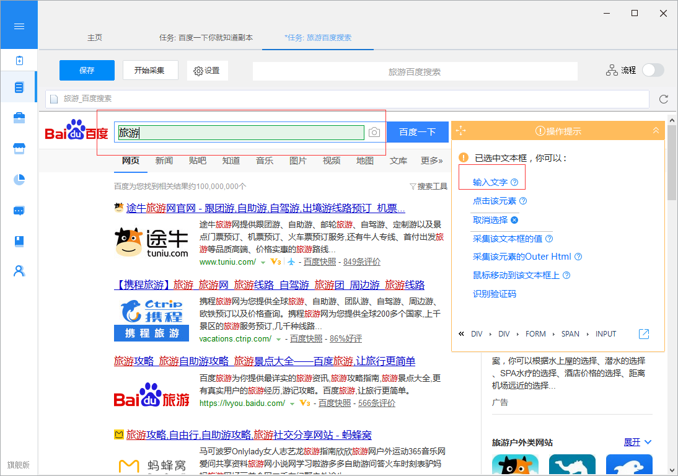Switch to 任务: 百度一下你就知道副本 tab
This screenshot has height=476, width=678.
tap(206, 38)
